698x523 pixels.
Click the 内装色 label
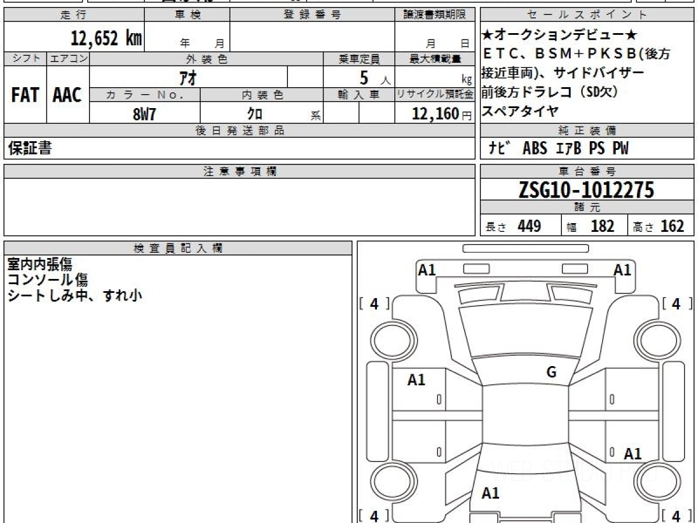262,95
